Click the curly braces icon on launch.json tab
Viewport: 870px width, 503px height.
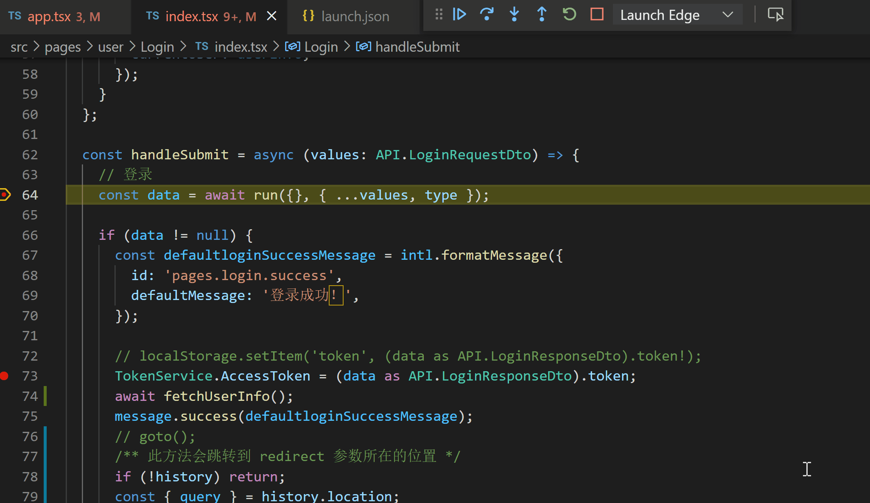click(x=309, y=16)
